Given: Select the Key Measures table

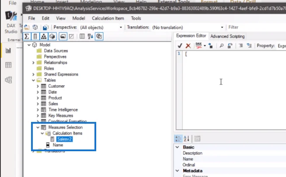Looking at the screenshot, I should (60, 115).
